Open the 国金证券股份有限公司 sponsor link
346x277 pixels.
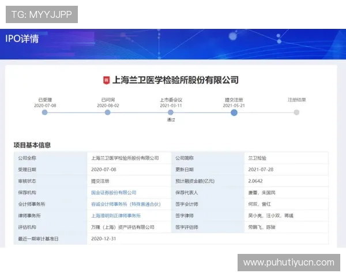click(114, 193)
